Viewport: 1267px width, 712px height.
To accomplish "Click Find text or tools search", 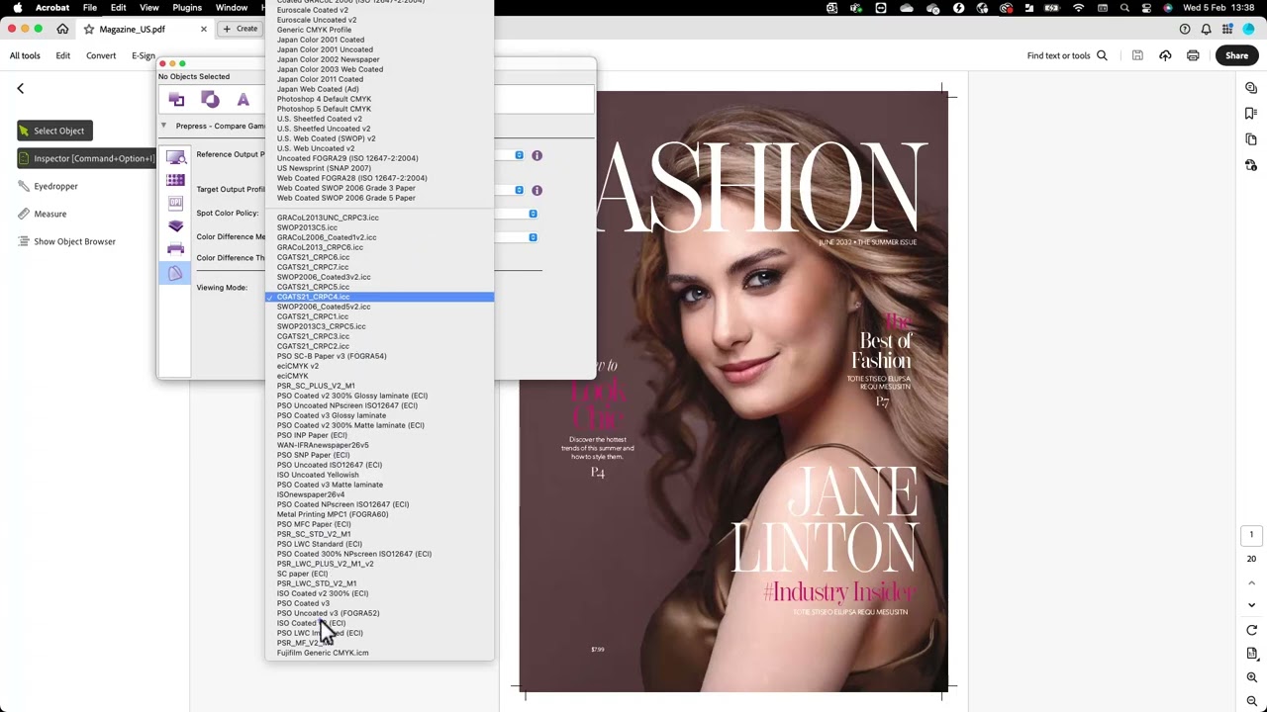I will pos(1067,55).
